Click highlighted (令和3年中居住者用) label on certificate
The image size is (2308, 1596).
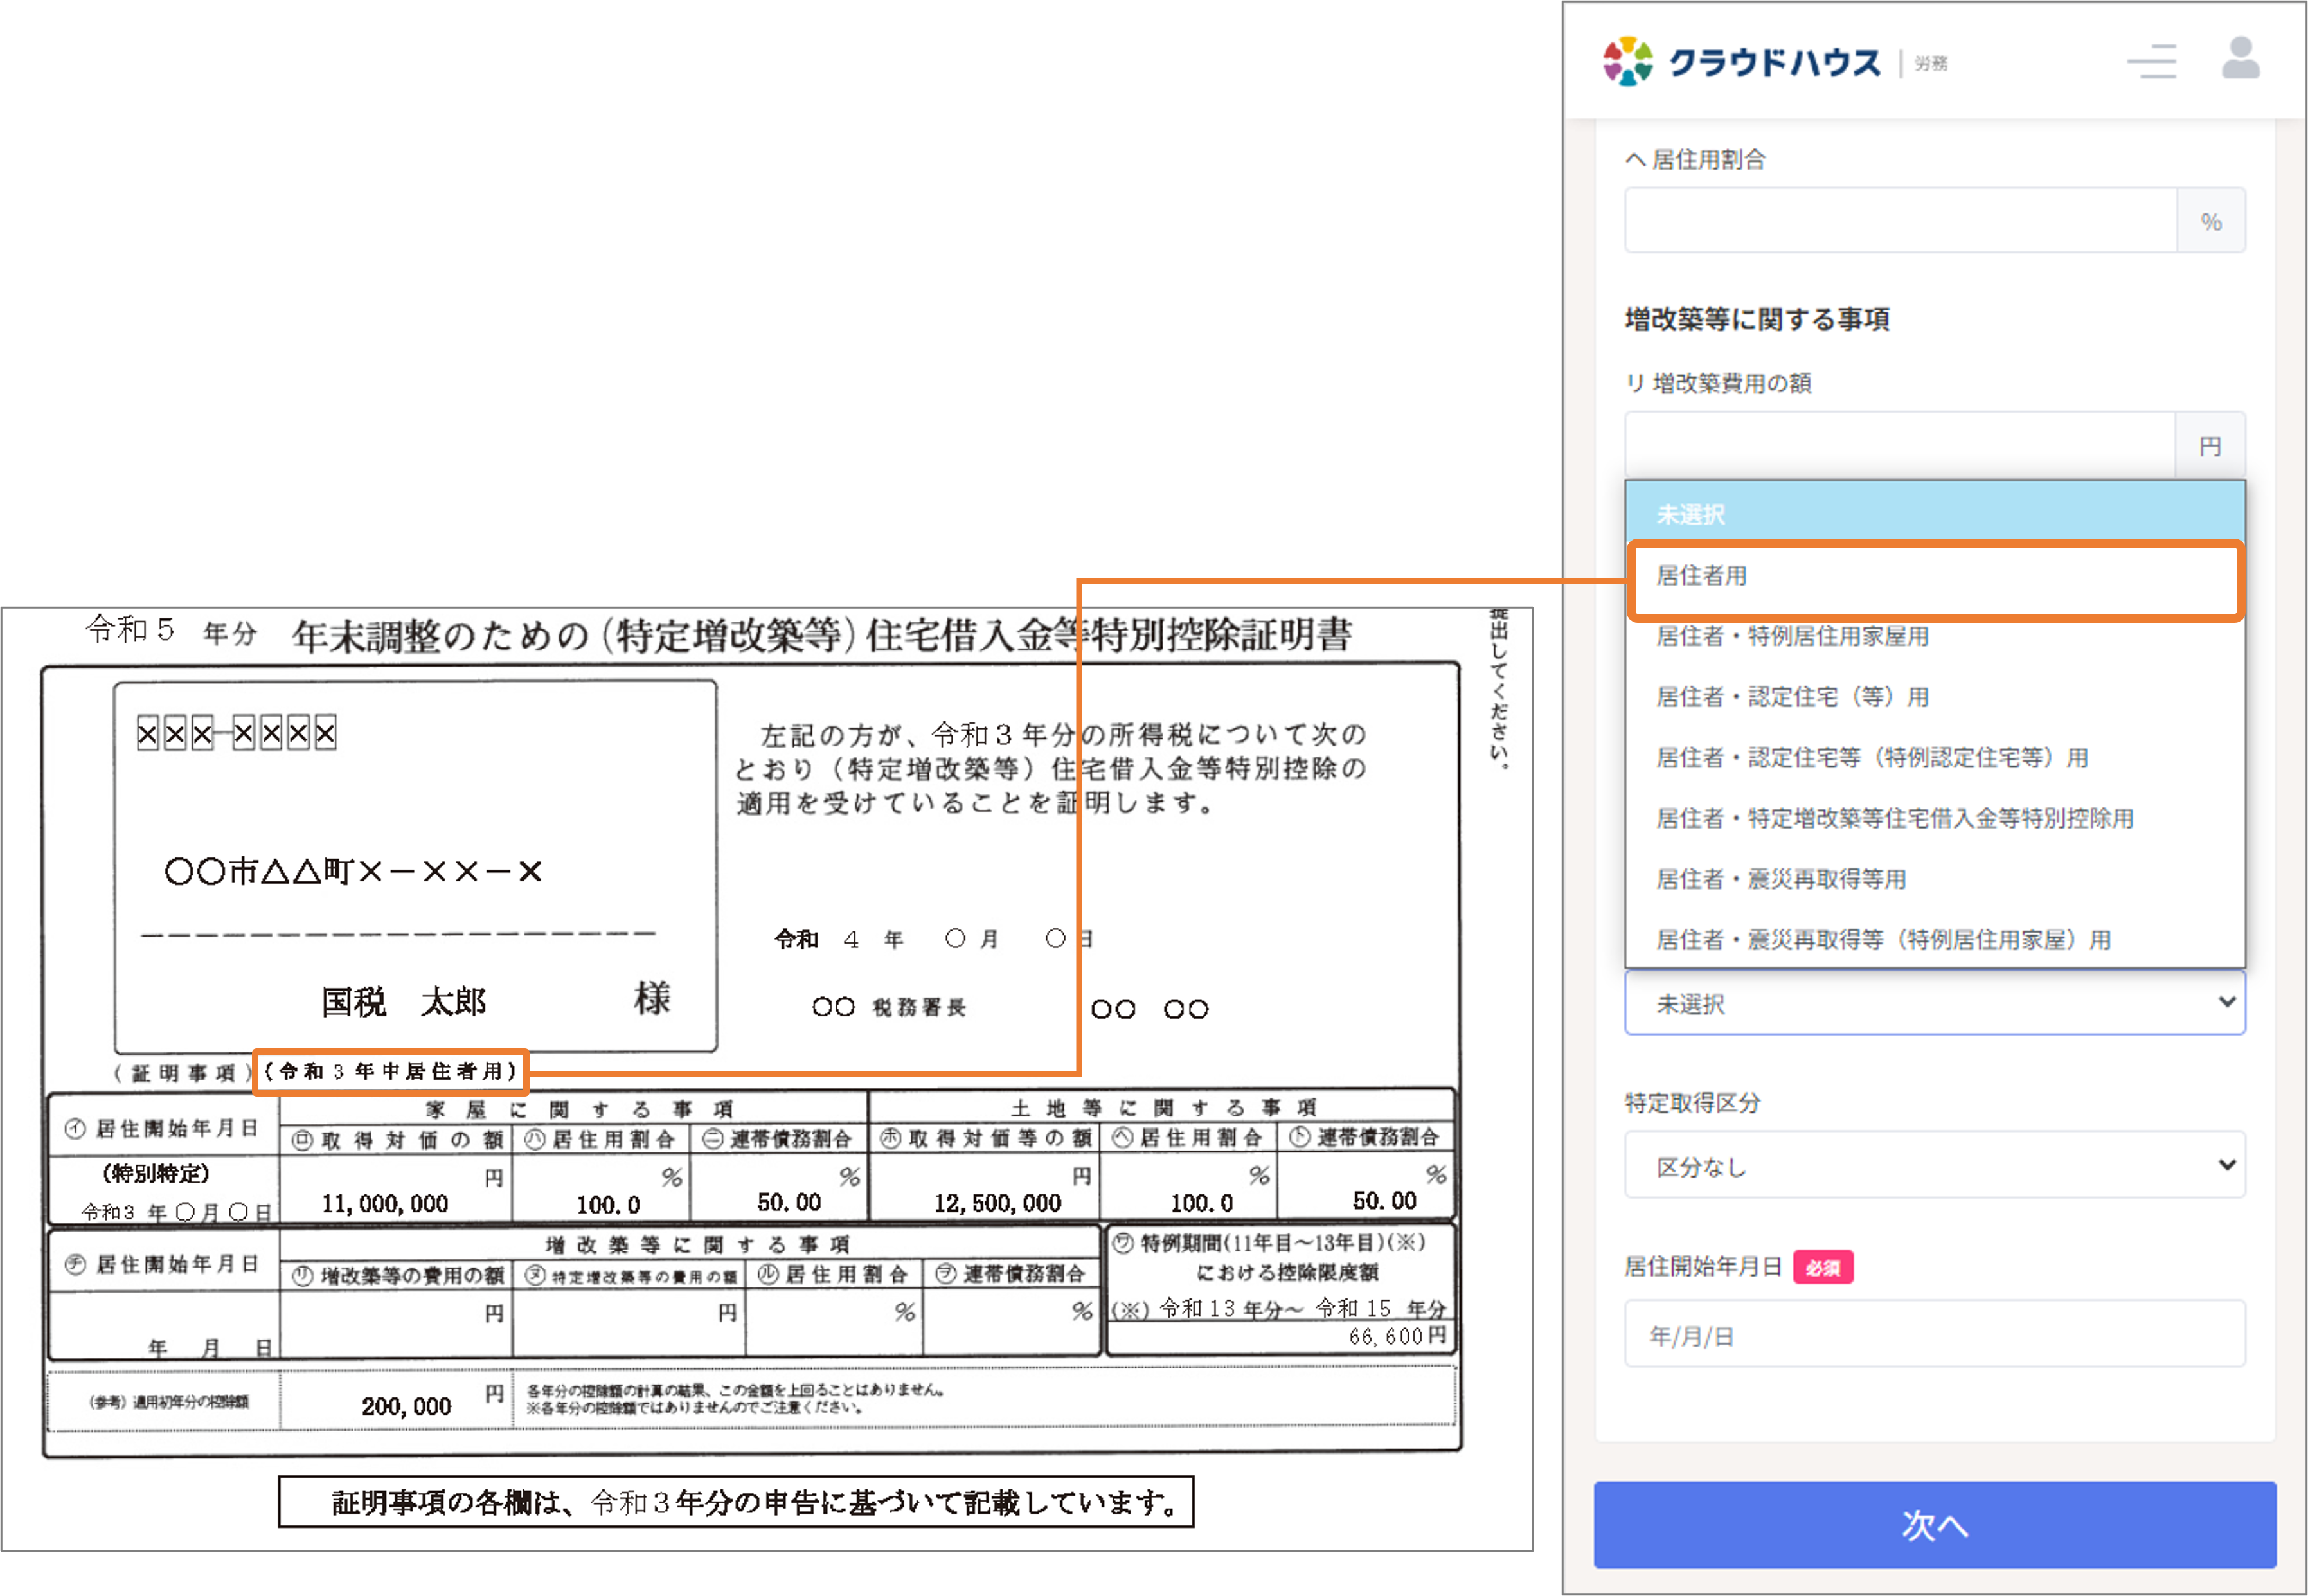[x=390, y=1072]
